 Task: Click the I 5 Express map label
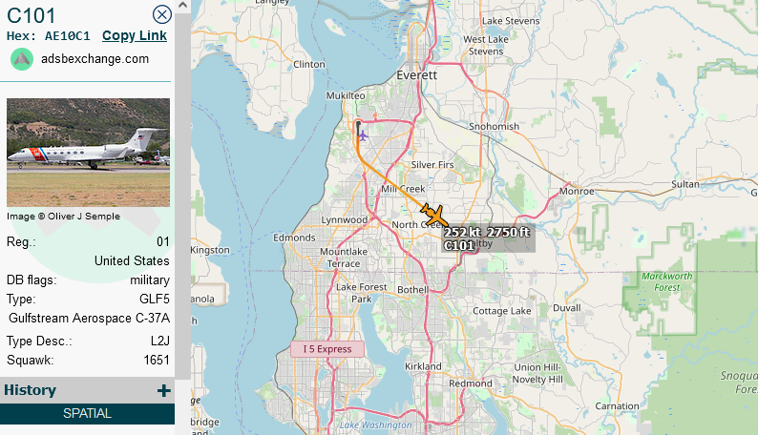pyautogui.click(x=327, y=349)
